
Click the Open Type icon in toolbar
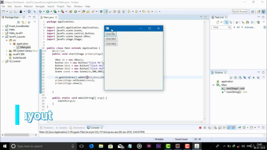[x=83, y=11]
